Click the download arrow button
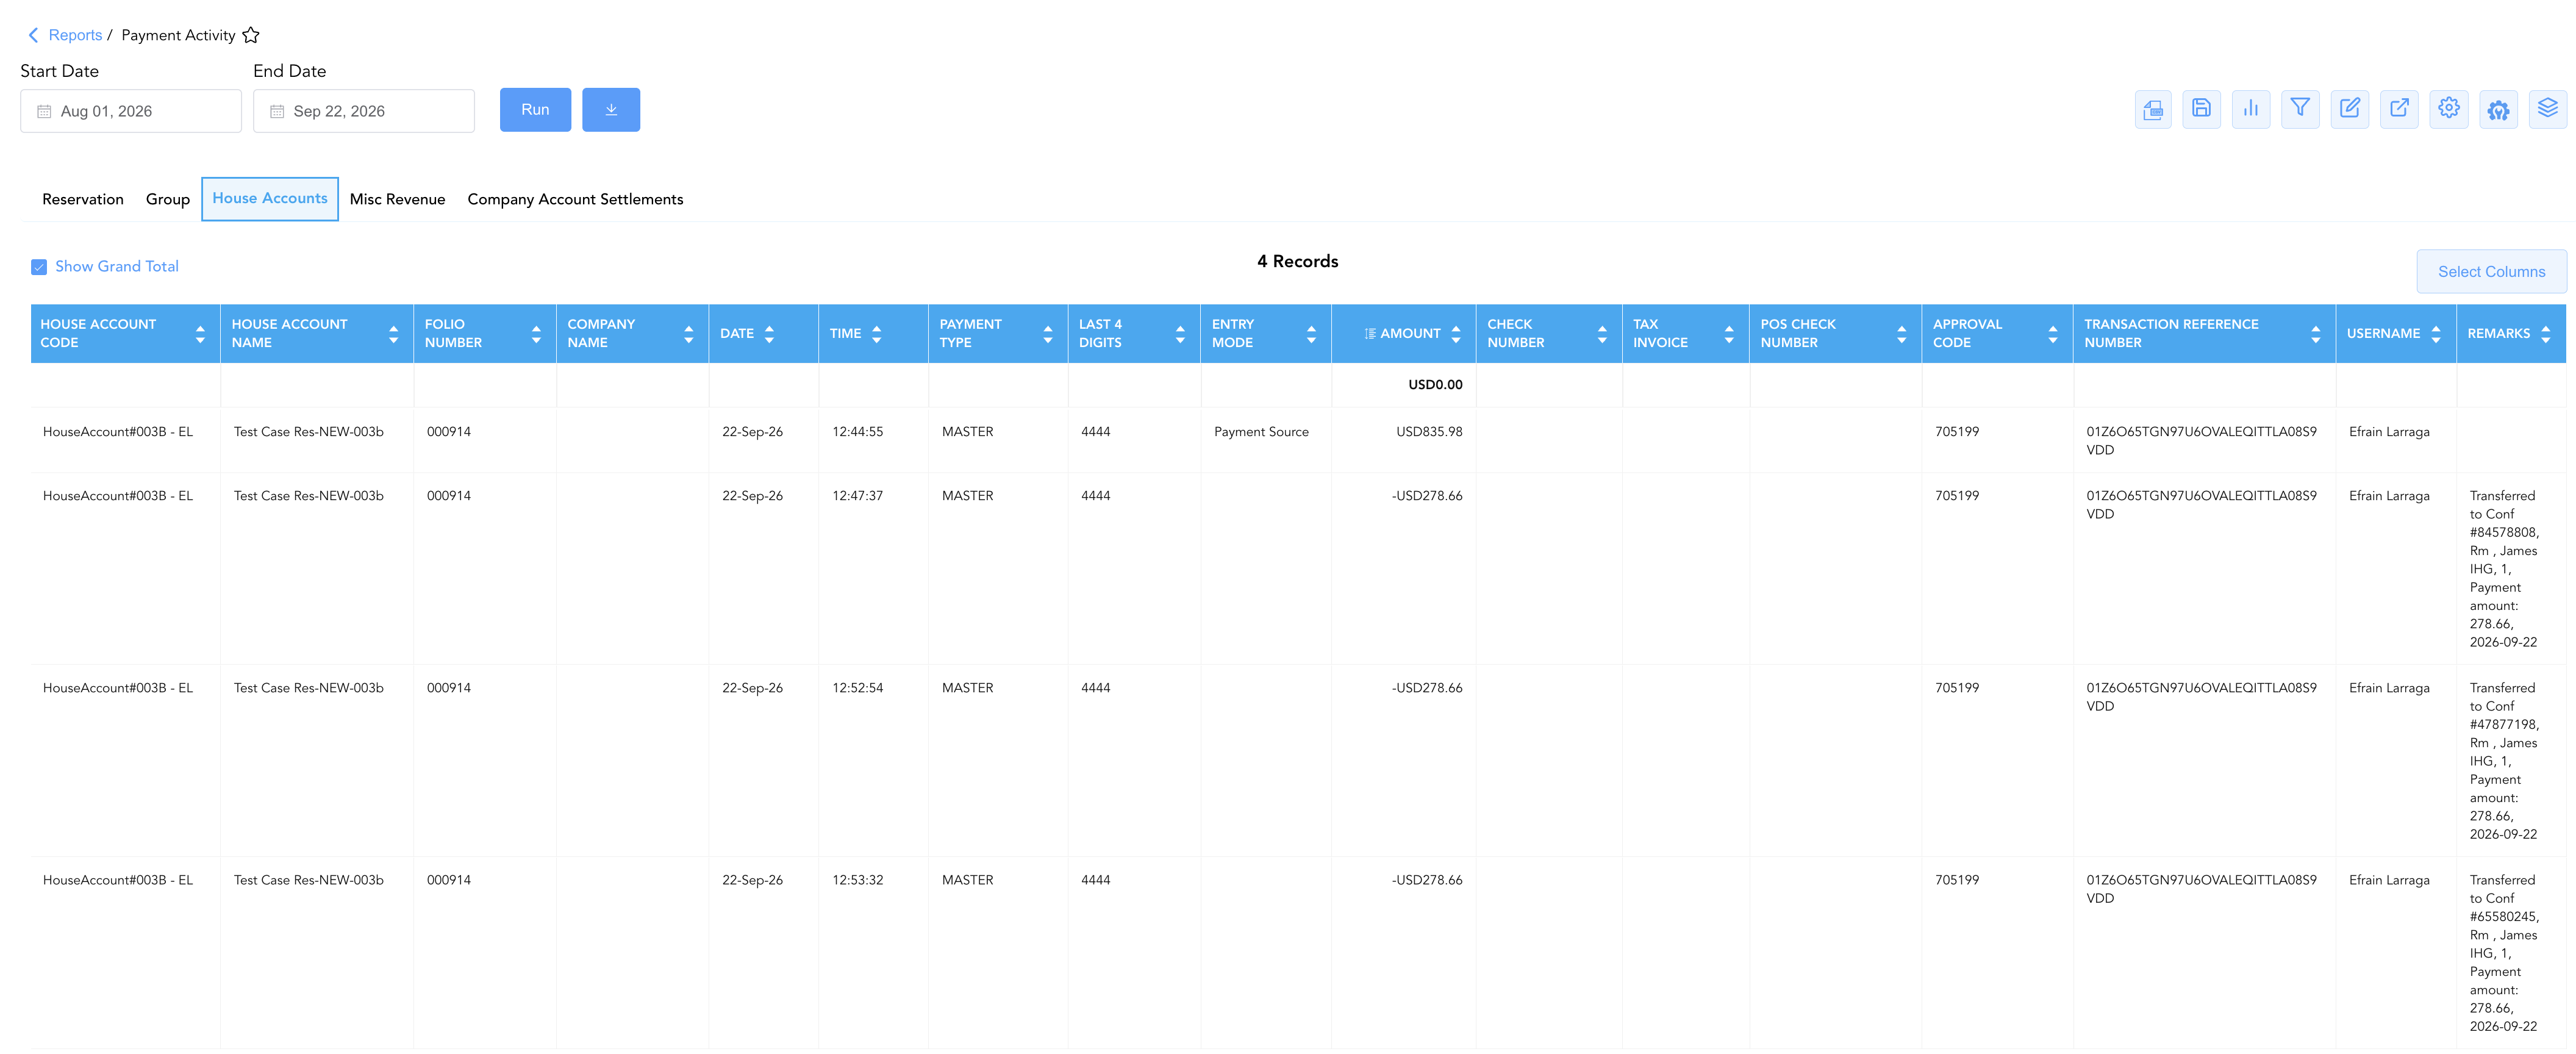The width and height of the screenshot is (2576, 1054). pyautogui.click(x=611, y=110)
